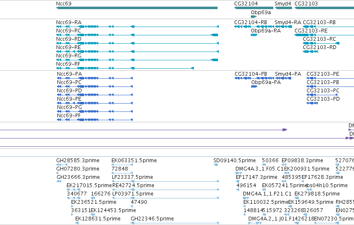Click the Obp69a gene label
Image resolution: width=354 pixels, height=225 pixels.
point(261,12)
